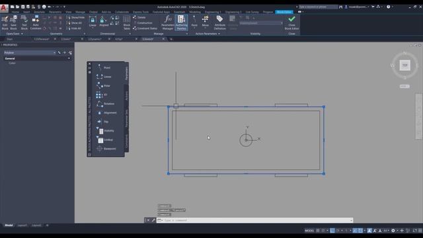
Task: Select the Lookup parameter in authoring palette
Action: click(x=104, y=139)
